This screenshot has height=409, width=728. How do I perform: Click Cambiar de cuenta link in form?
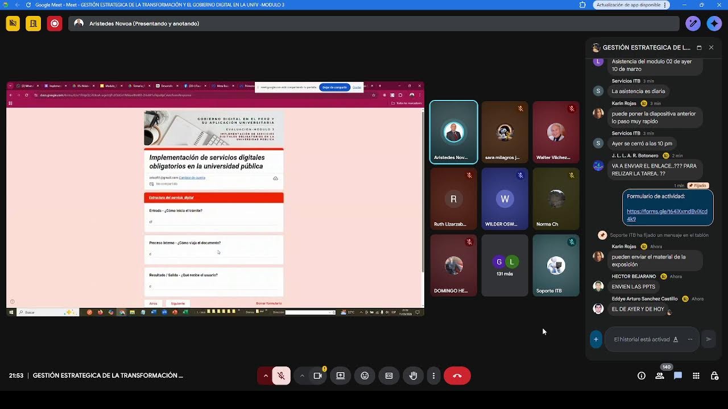(x=192, y=178)
